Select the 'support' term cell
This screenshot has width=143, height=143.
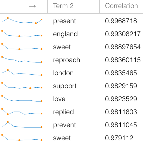tap(65, 86)
